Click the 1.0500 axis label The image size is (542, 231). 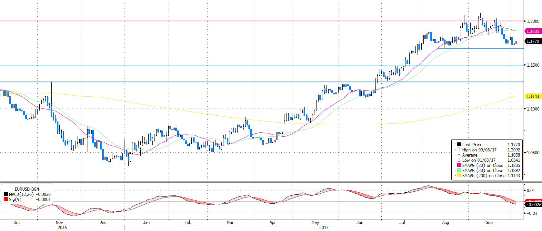pos(533,153)
